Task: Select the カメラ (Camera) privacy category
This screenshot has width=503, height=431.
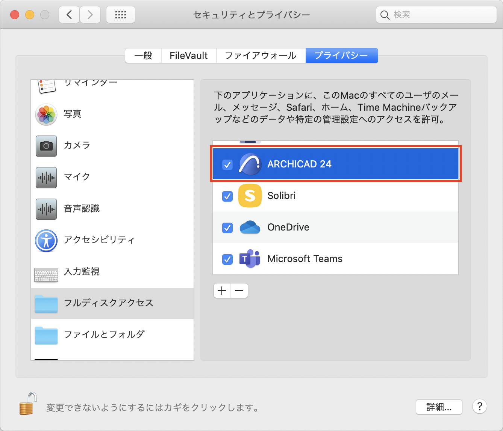Action: [46, 146]
